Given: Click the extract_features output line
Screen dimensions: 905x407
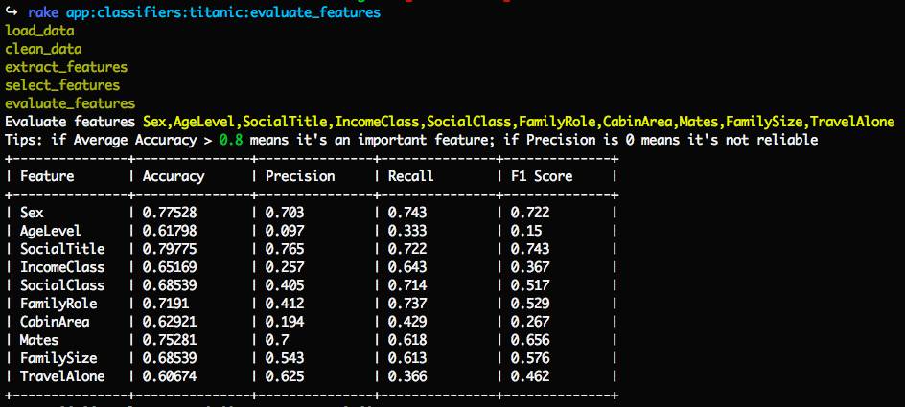Looking at the screenshot, I should click(x=66, y=67).
